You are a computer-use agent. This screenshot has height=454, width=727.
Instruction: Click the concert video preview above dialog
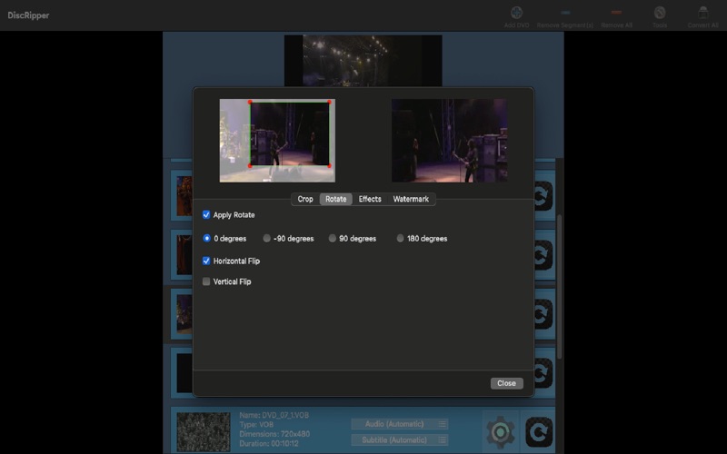click(x=363, y=61)
